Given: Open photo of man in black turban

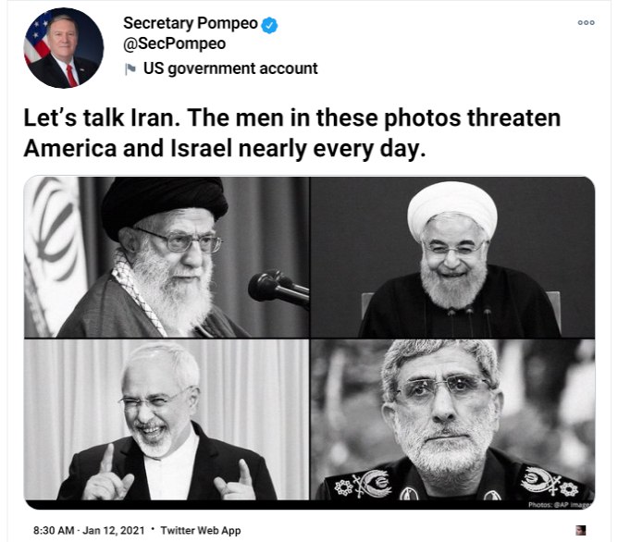Looking at the screenshot, I should pyautogui.click(x=167, y=257).
